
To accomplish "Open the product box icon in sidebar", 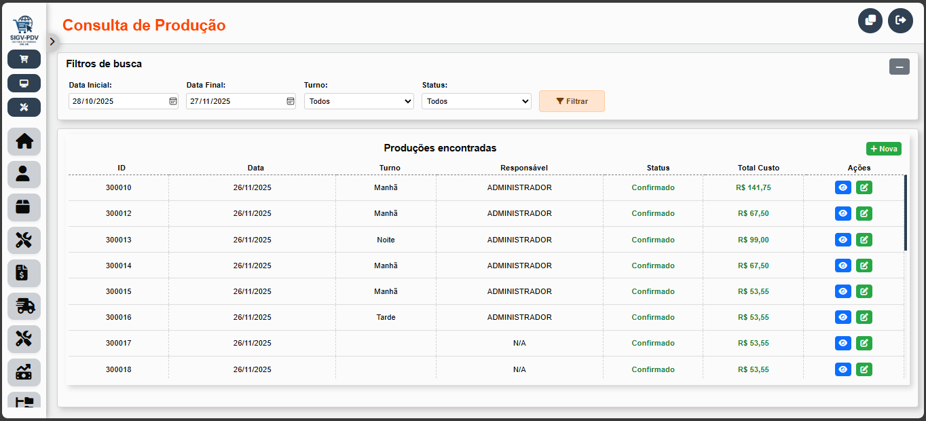I will pos(24,207).
